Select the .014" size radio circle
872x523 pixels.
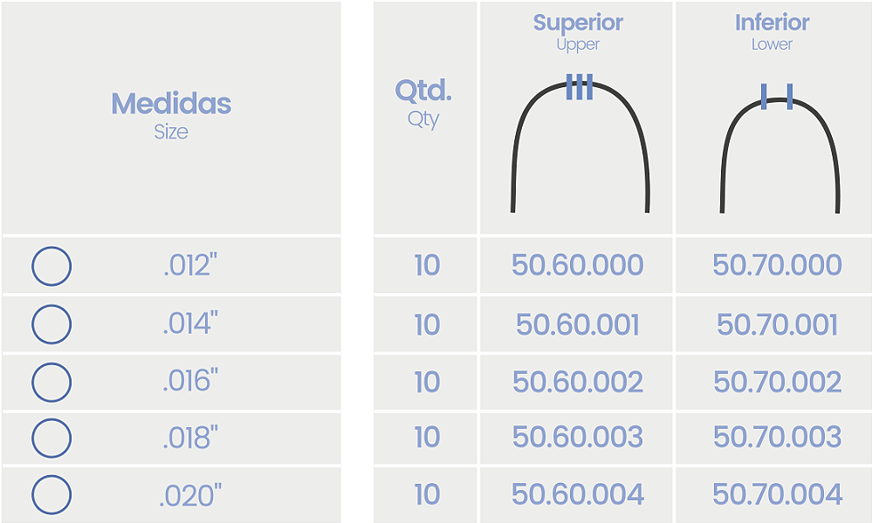51,323
